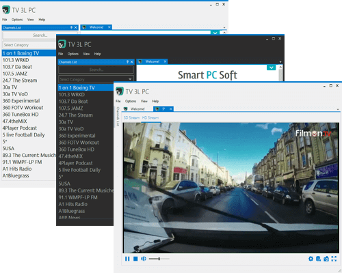
Task: Open Help menu in front window
Action: 155,101
